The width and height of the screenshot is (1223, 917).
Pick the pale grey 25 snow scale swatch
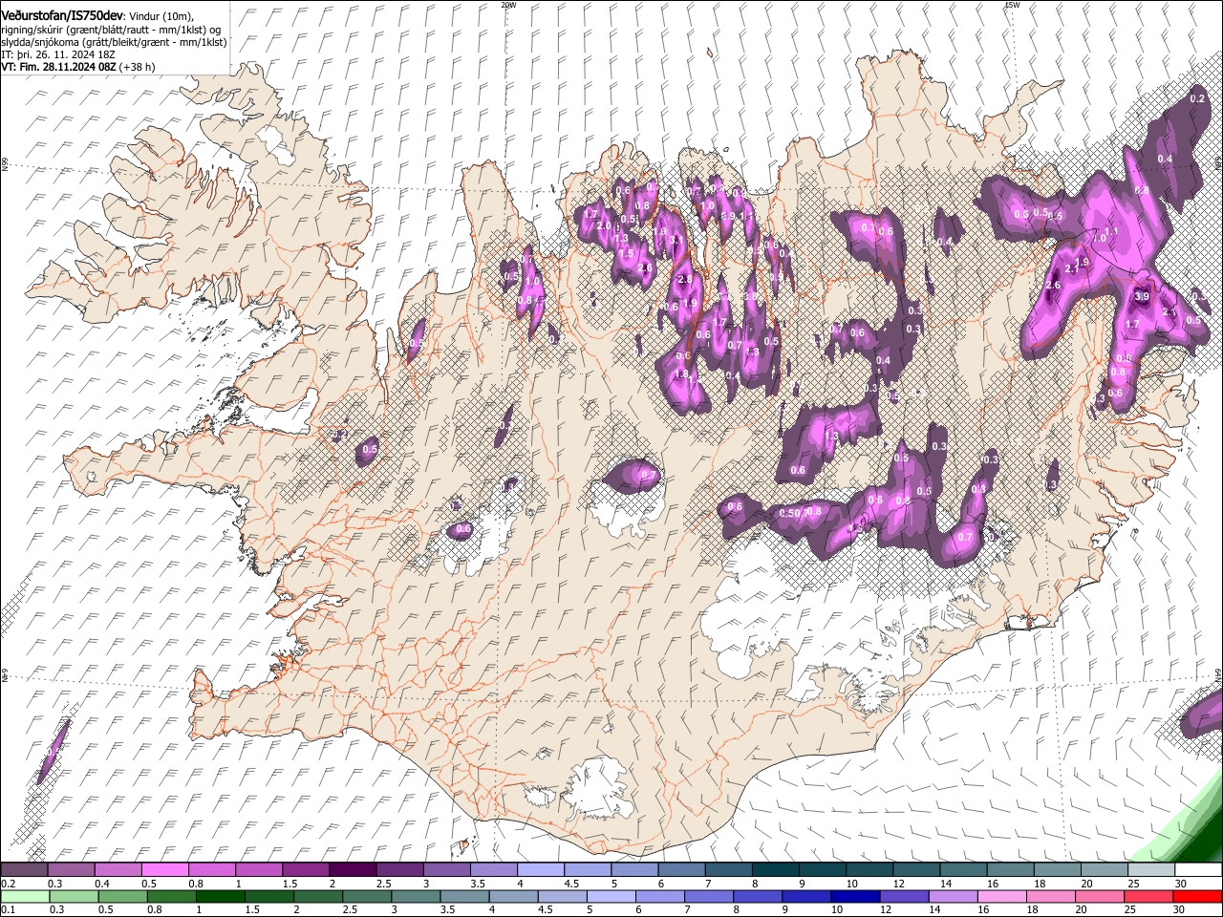pyautogui.click(x=1150, y=870)
